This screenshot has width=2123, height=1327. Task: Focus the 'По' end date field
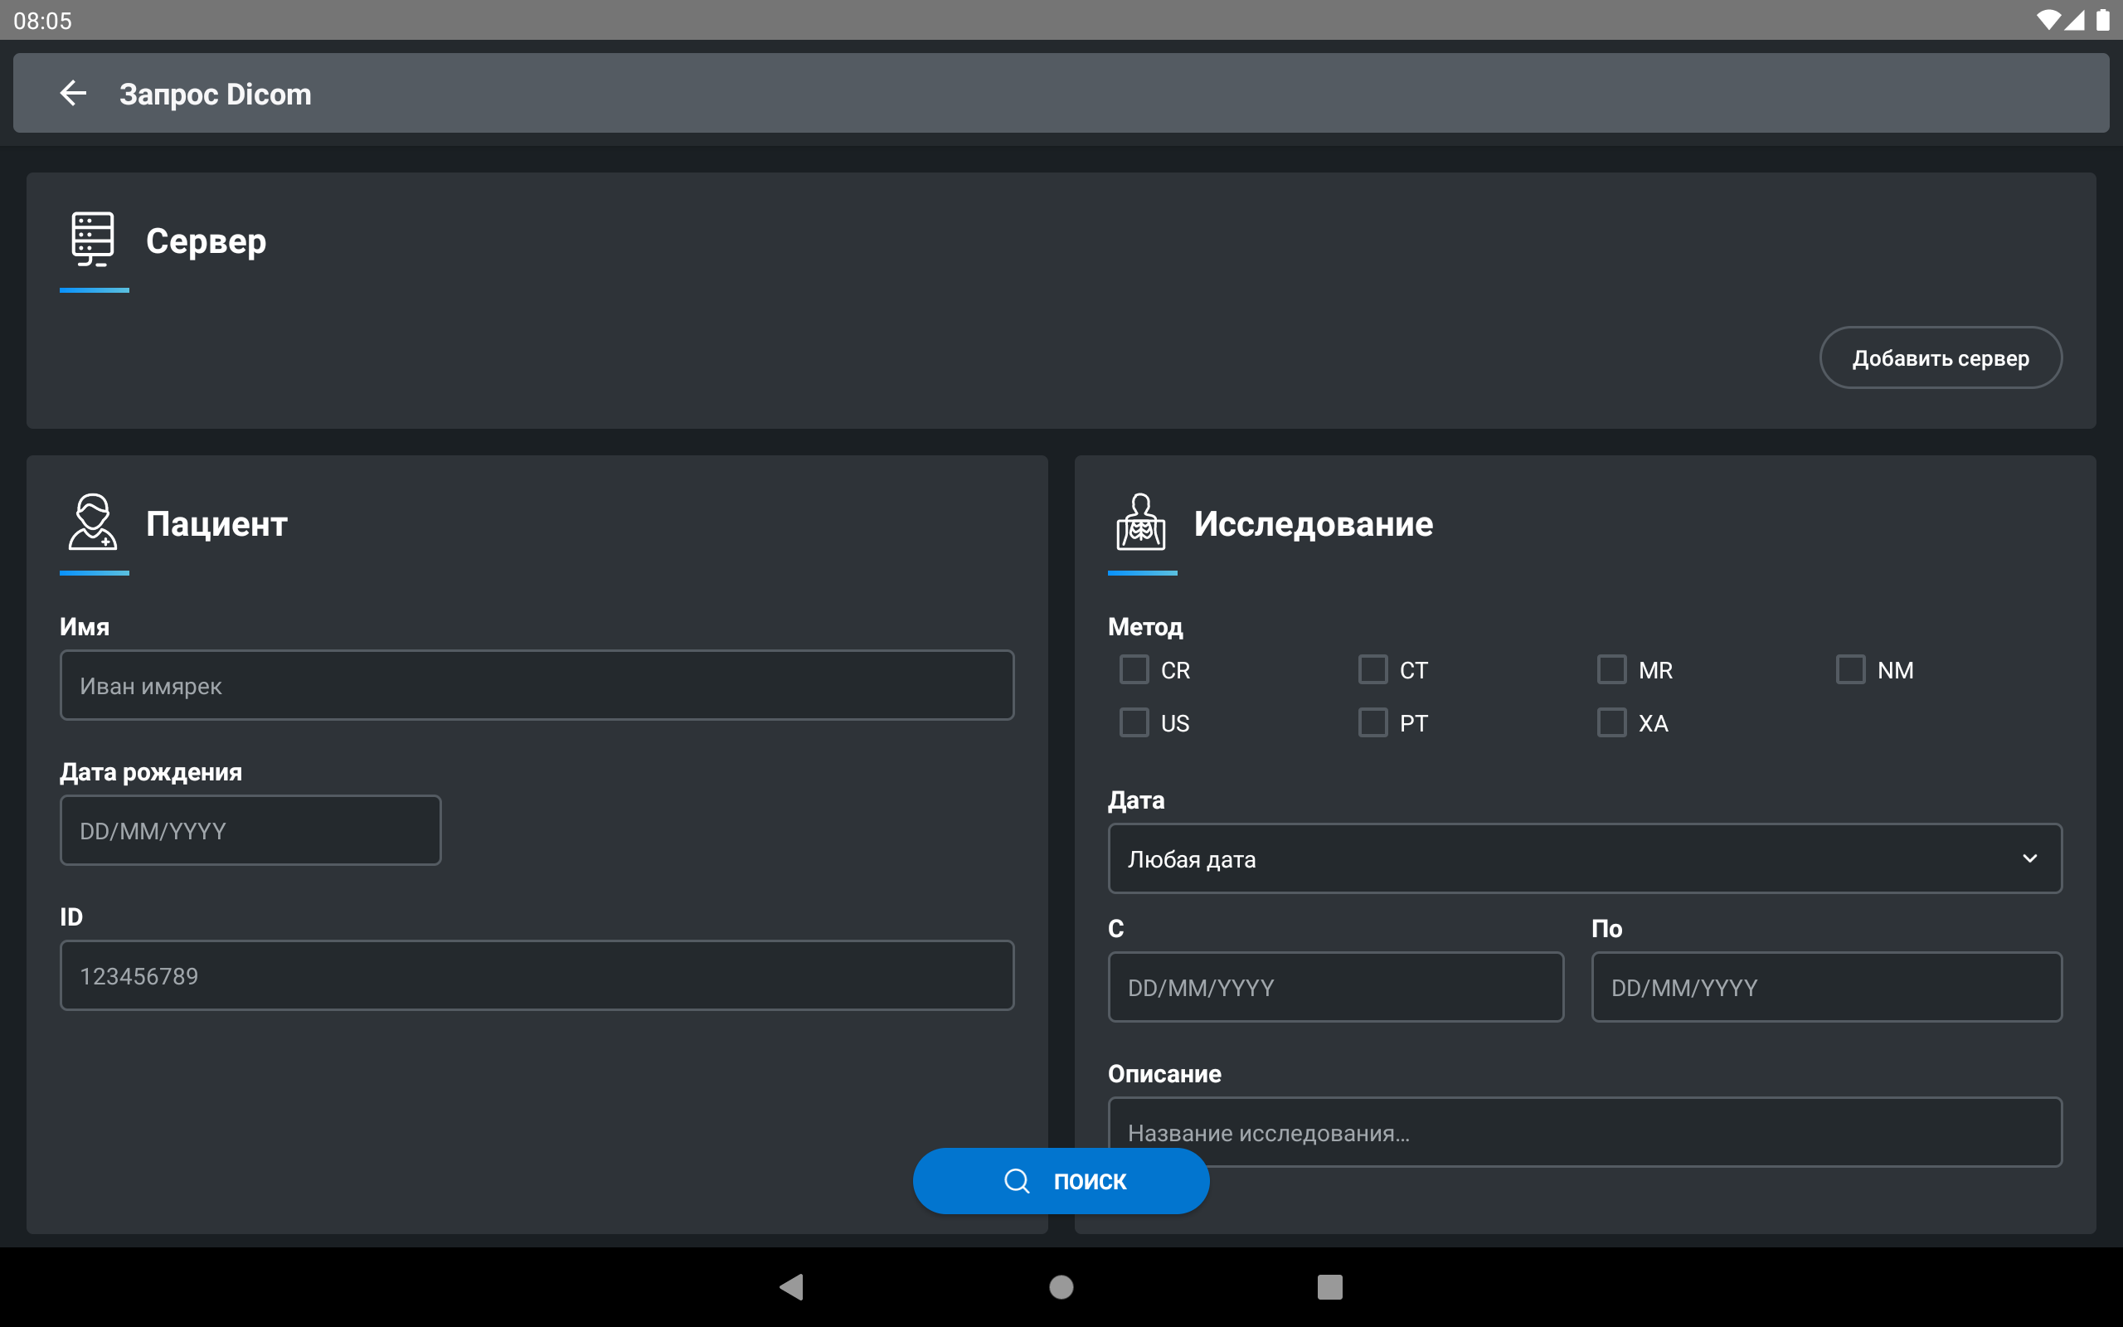(x=1826, y=986)
